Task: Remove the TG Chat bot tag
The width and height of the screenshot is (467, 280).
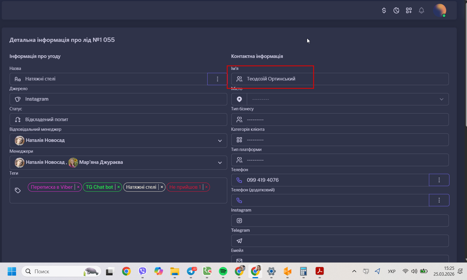Action: click(x=119, y=187)
